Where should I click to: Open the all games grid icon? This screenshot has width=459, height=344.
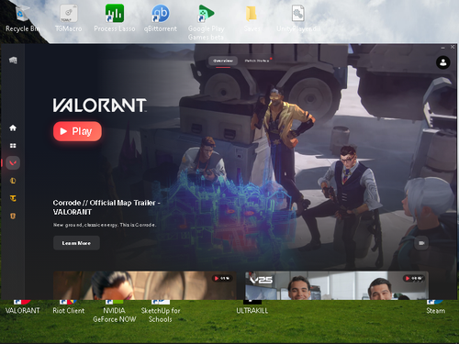[x=13, y=146]
